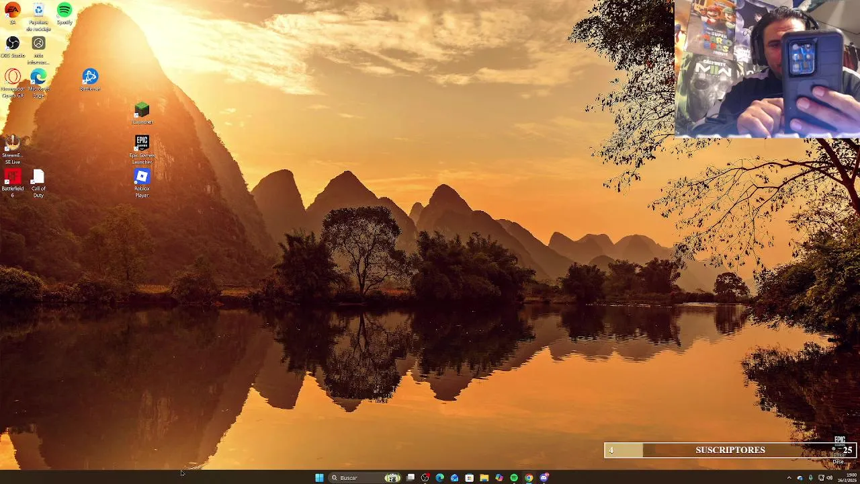Select the Roblox Player desktop shortcut
This screenshot has width=860, height=484.
pyautogui.click(x=142, y=184)
